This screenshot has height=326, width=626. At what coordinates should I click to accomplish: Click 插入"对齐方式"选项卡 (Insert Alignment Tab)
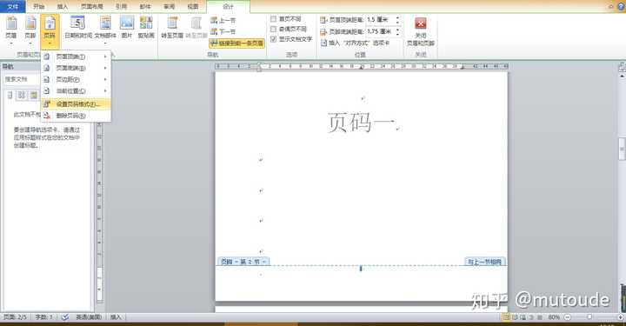[x=355, y=43]
